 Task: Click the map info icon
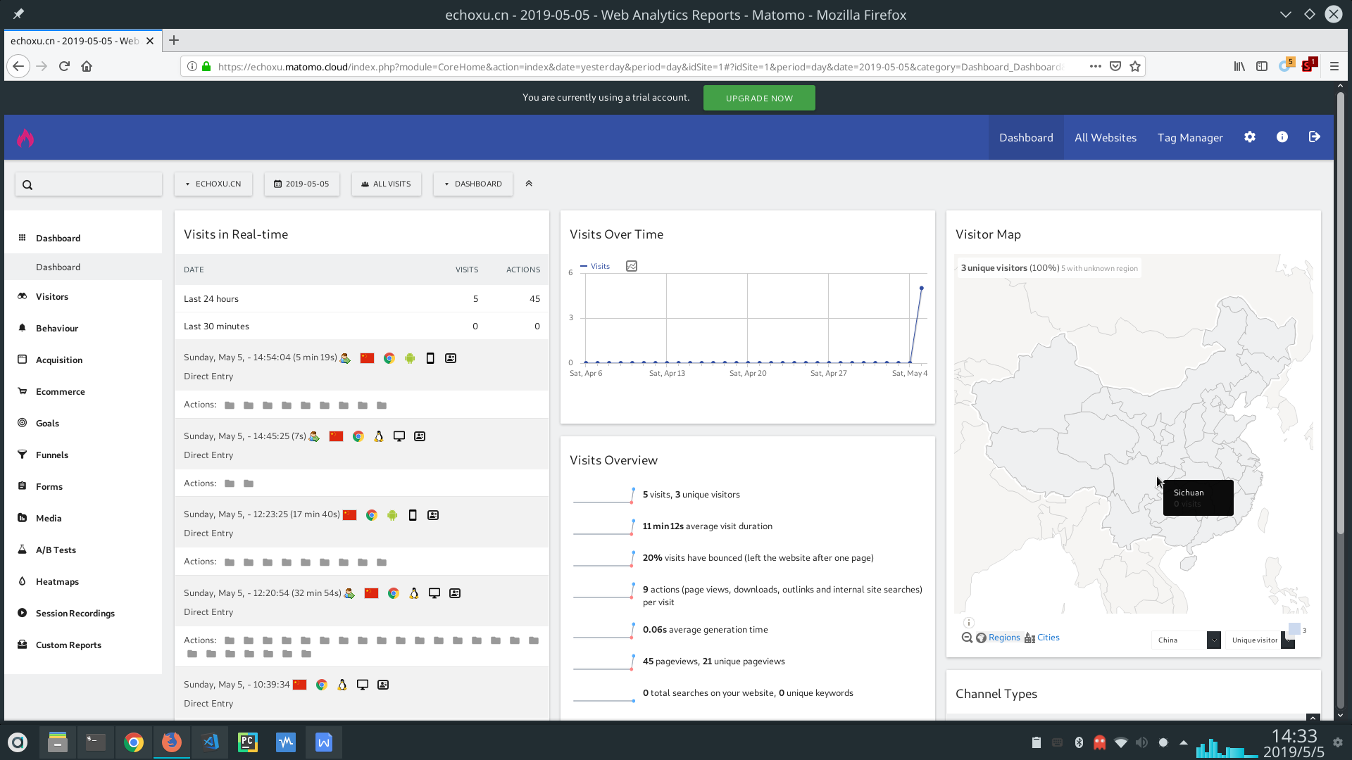coord(969,623)
